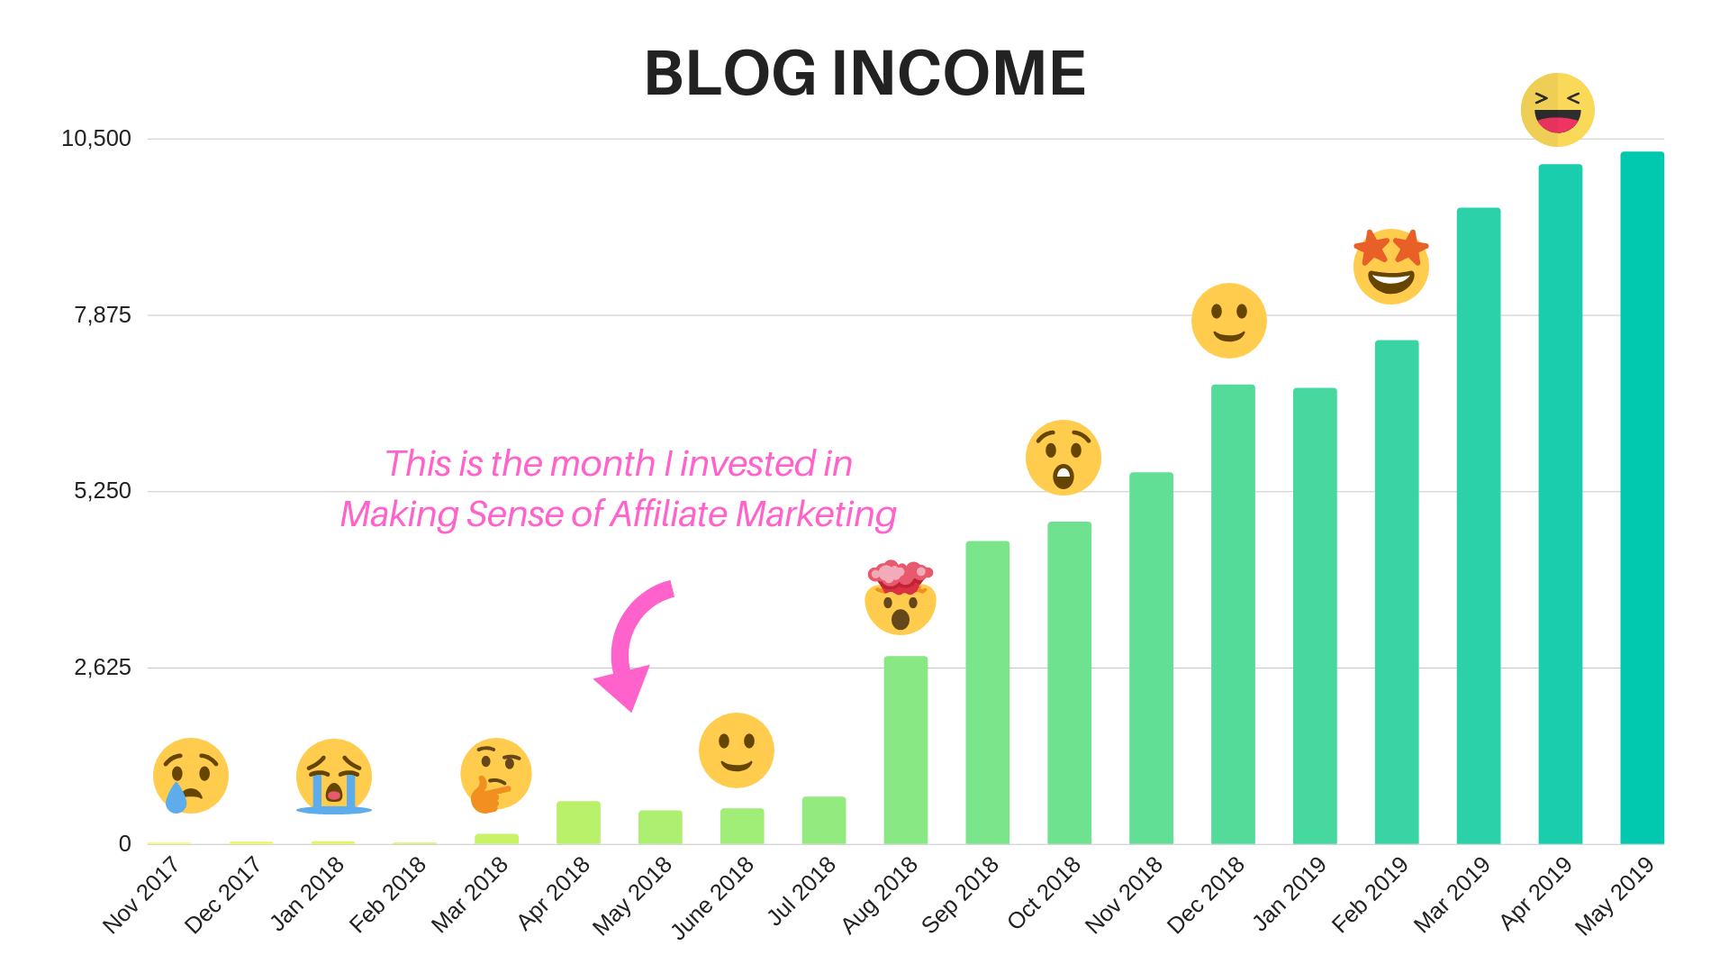Click the Apr 2018 light green bar
This screenshot has width=1729, height=973.
[x=578, y=823]
